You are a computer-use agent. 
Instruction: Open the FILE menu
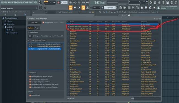2,2
